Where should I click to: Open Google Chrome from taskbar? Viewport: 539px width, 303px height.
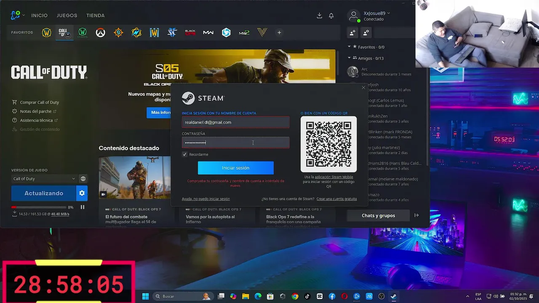(x=295, y=296)
